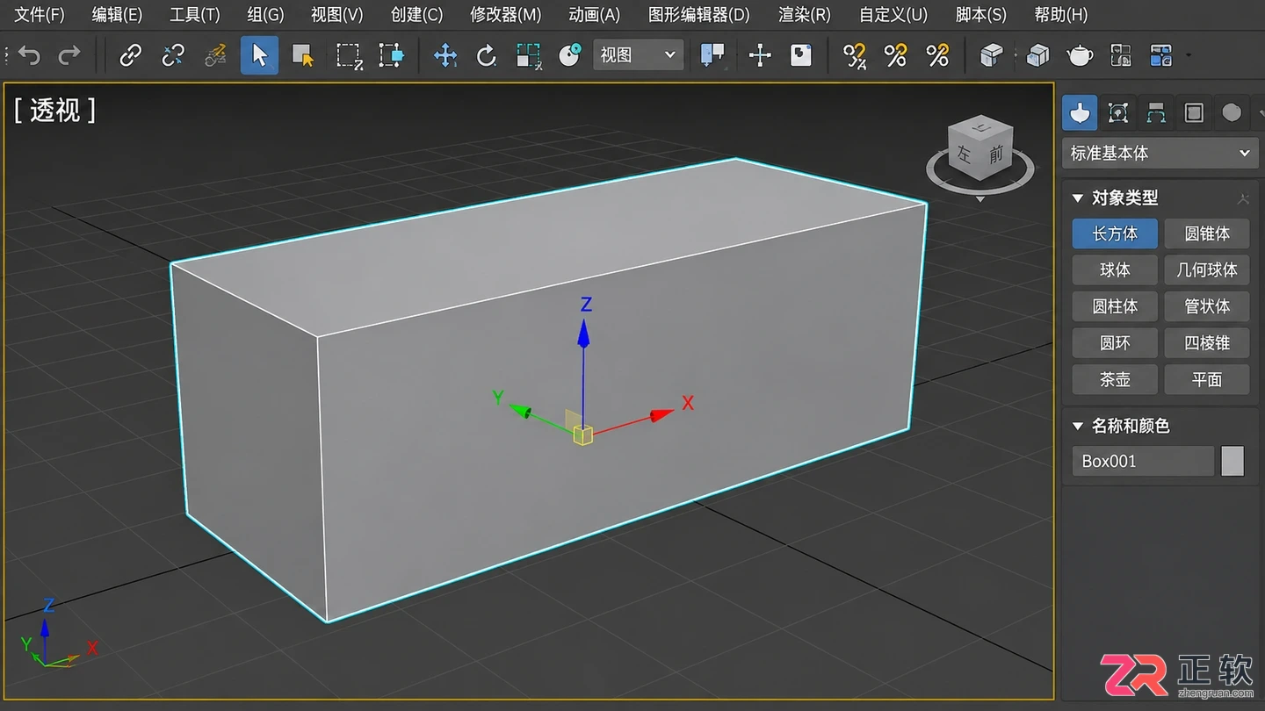The width and height of the screenshot is (1265, 711).
Task: Click the 长方体 button
Action: pyautogui.click(x=1115, y=233)
